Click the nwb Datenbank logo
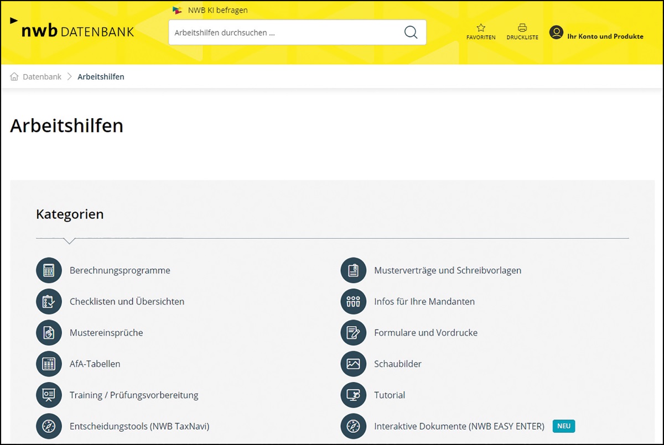Viewport: 664px width, 445px height. coord(77,32)
